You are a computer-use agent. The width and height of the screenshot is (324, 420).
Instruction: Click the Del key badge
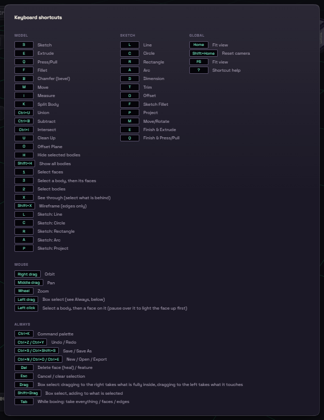click(24, 368)
